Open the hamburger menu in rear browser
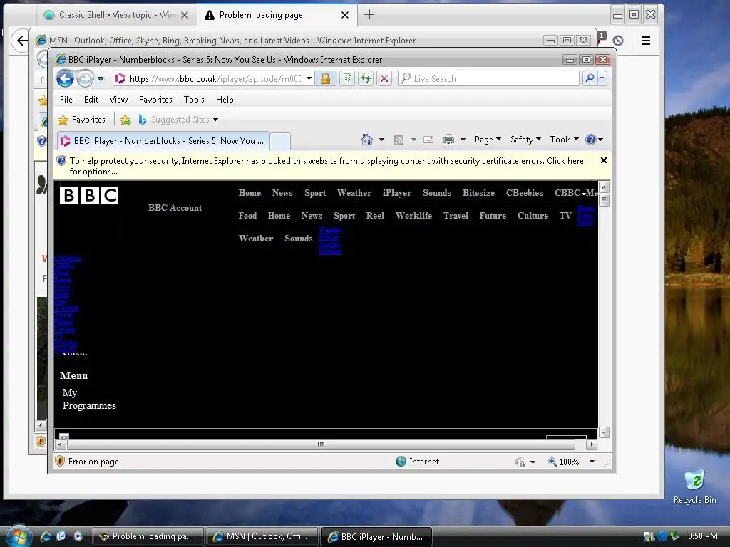The height and width of the screenshot is (547, 730). [x=646, y=41]
